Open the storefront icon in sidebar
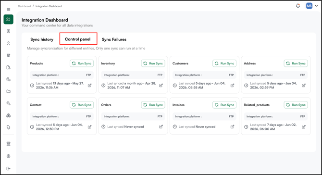This screenshot has width=322, height=175. tap(9, 144)
